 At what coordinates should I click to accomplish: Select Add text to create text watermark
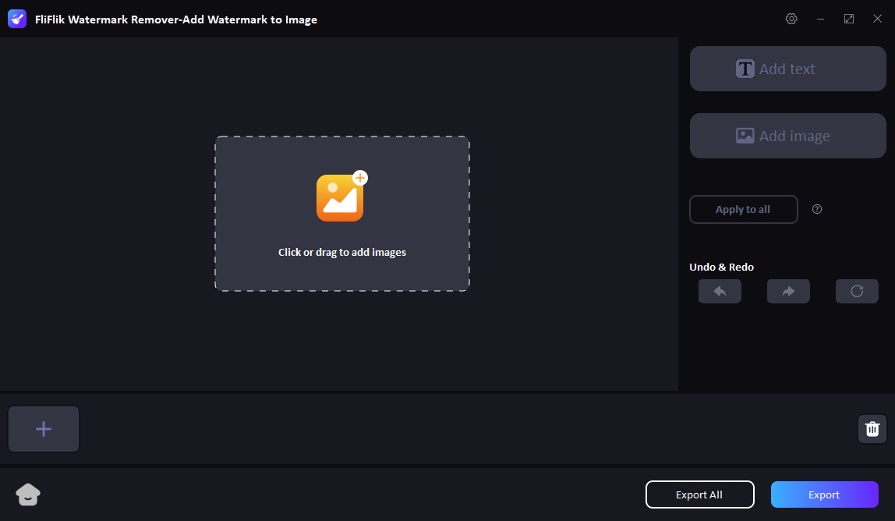(x=787, y=69)
